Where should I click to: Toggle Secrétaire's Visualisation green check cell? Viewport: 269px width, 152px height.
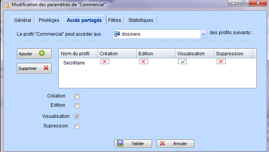pyautogui.click(x=182, y=61)
